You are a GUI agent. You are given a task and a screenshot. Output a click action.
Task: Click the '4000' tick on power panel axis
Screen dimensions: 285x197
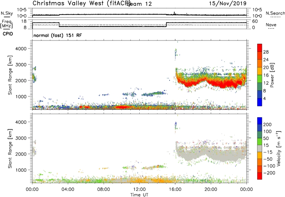pos(21,49)
